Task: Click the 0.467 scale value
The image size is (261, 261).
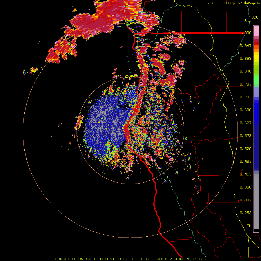Action: click(x=246, y=162)
